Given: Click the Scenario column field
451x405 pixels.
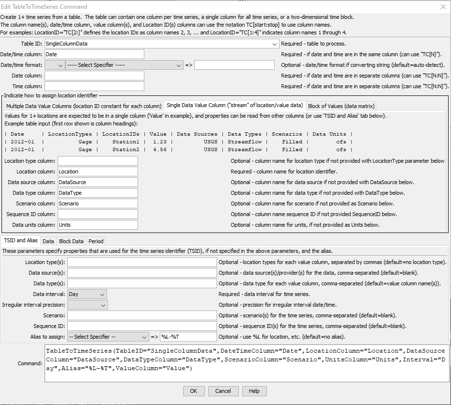Looking at the screenshot, I should pyautogui.click(x=98, y=203).
